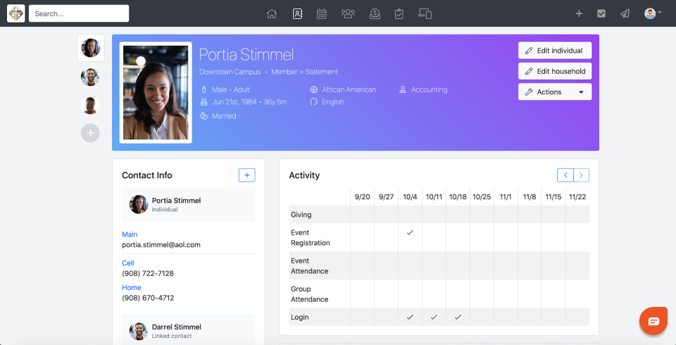The height and width of the screenshot is (345, 676).
Task: Open the user avatar account menu
Action: (652, 13)
